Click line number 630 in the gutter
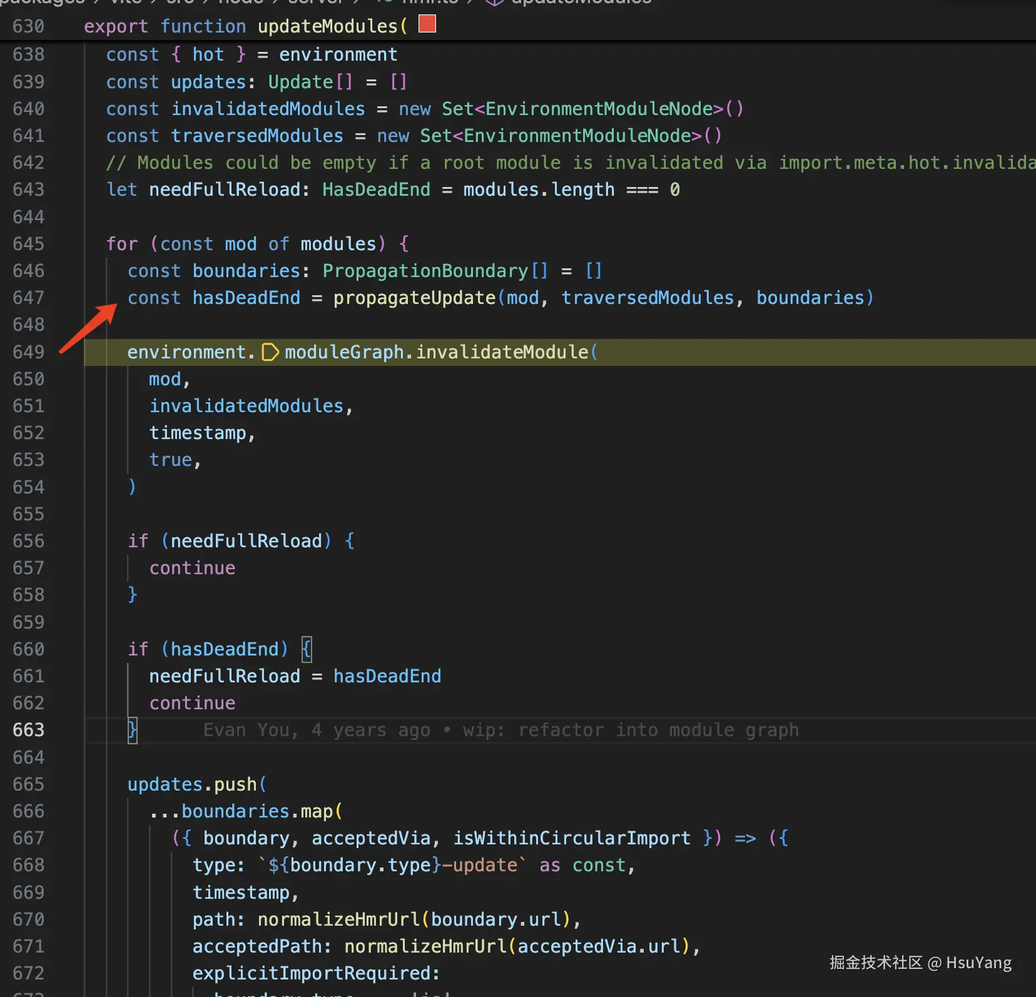Viewport: 1036px width, 997px height. [29, 26]
